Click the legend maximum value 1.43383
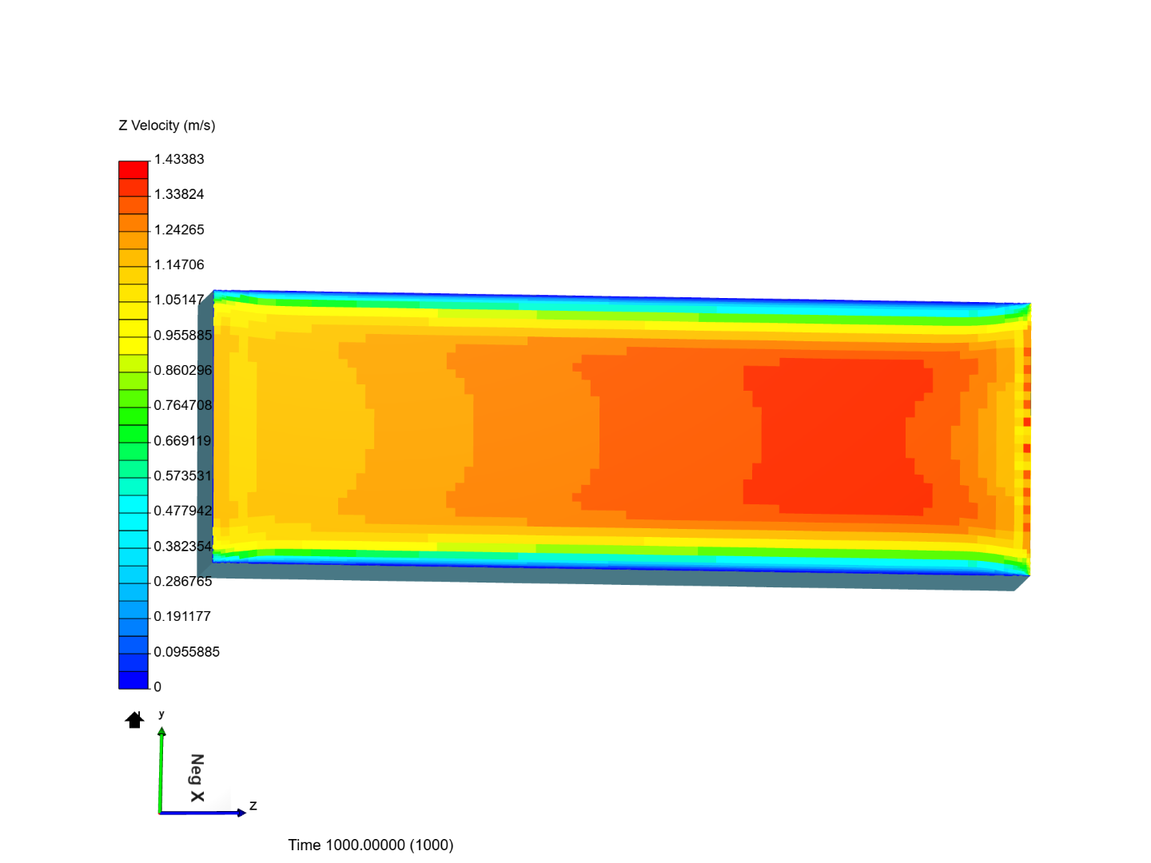The width and height of the screenshot is (1151, 863). (x=179, y=159)
